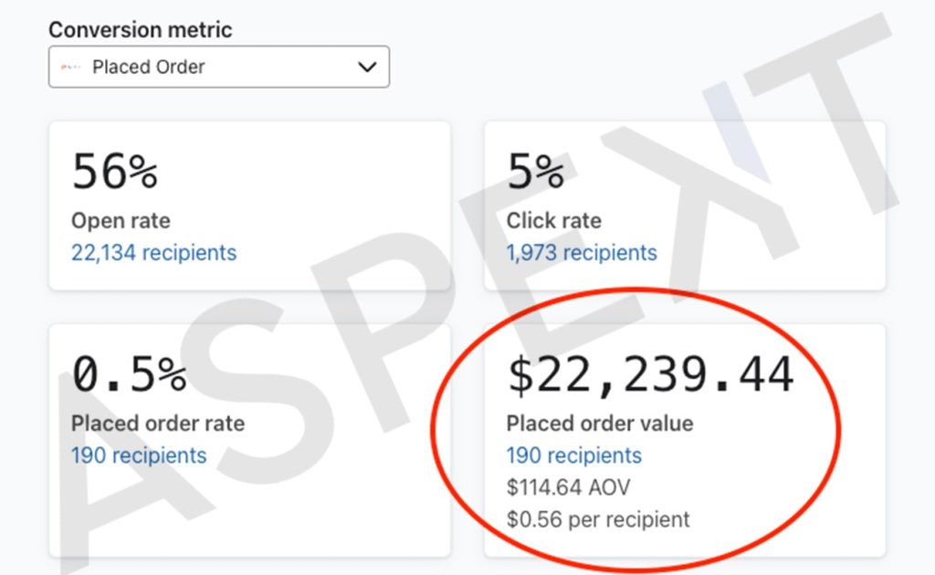Image resolution: width=935 pixels, height=575 pixels.
Task: Click the 0.5% placed order rate figure
Action: coord(130,373)
